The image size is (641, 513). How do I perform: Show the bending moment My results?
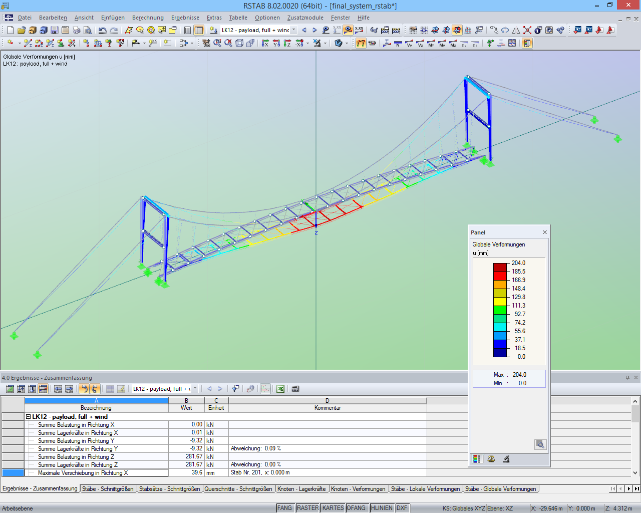click(x=442, y=43)
